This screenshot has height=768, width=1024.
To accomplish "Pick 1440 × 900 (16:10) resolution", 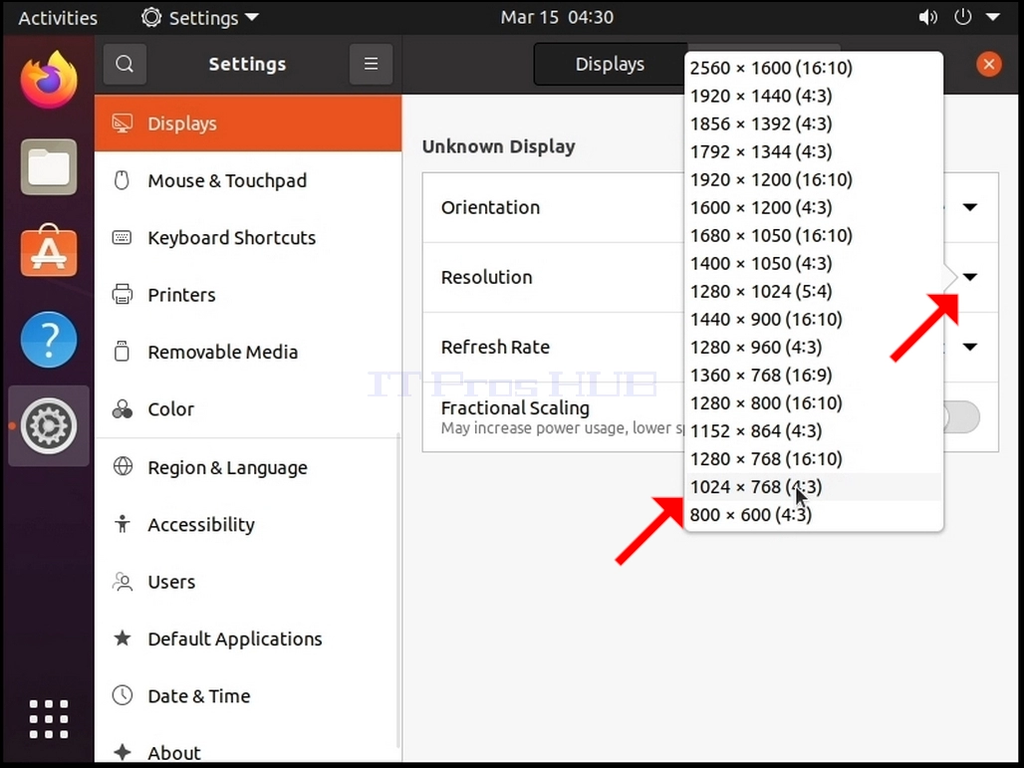I will (x=814, y=320).
